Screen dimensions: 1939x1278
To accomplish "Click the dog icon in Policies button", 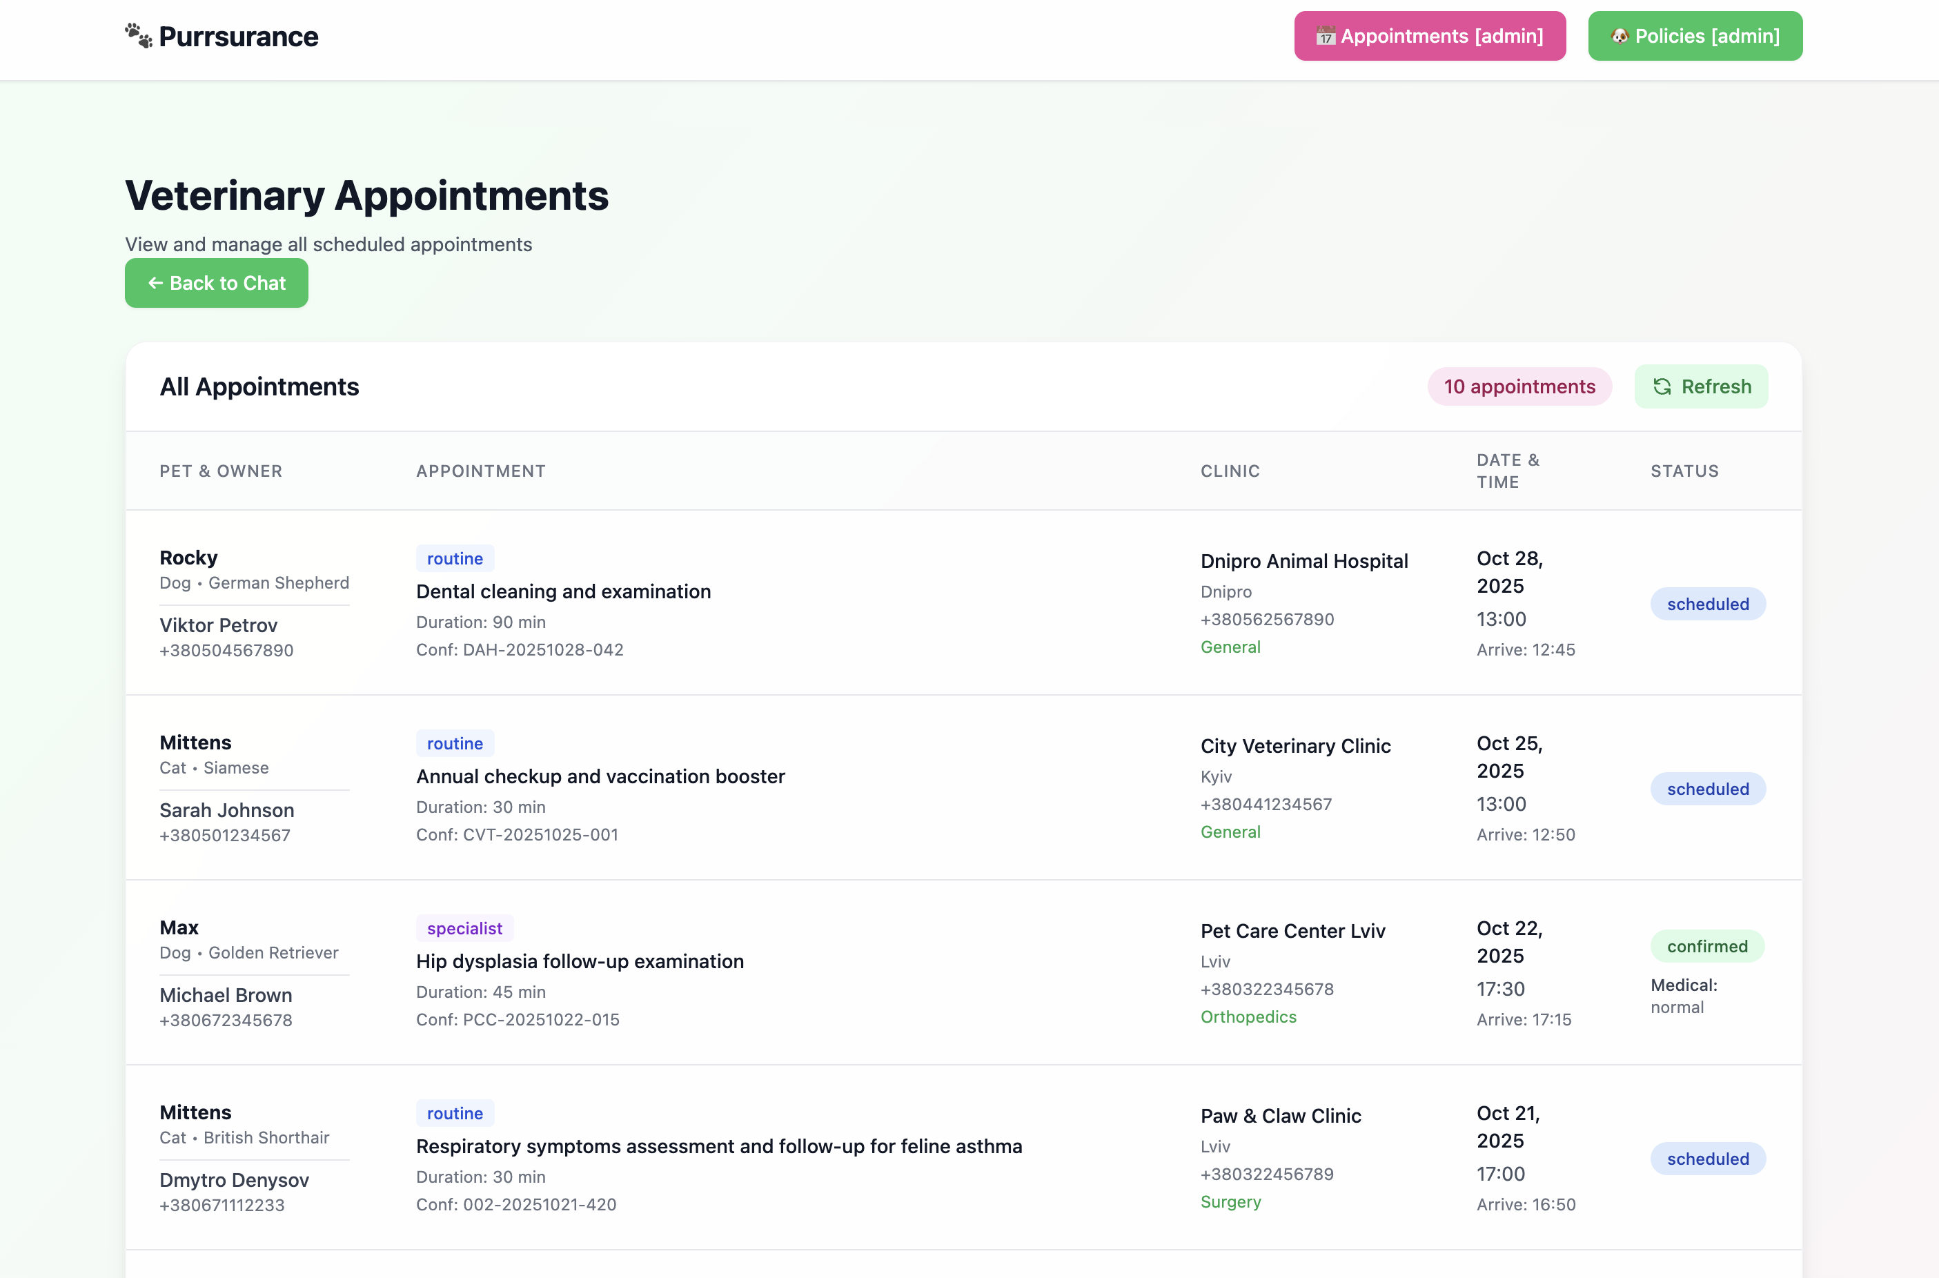I will [x=1620, y=36].
